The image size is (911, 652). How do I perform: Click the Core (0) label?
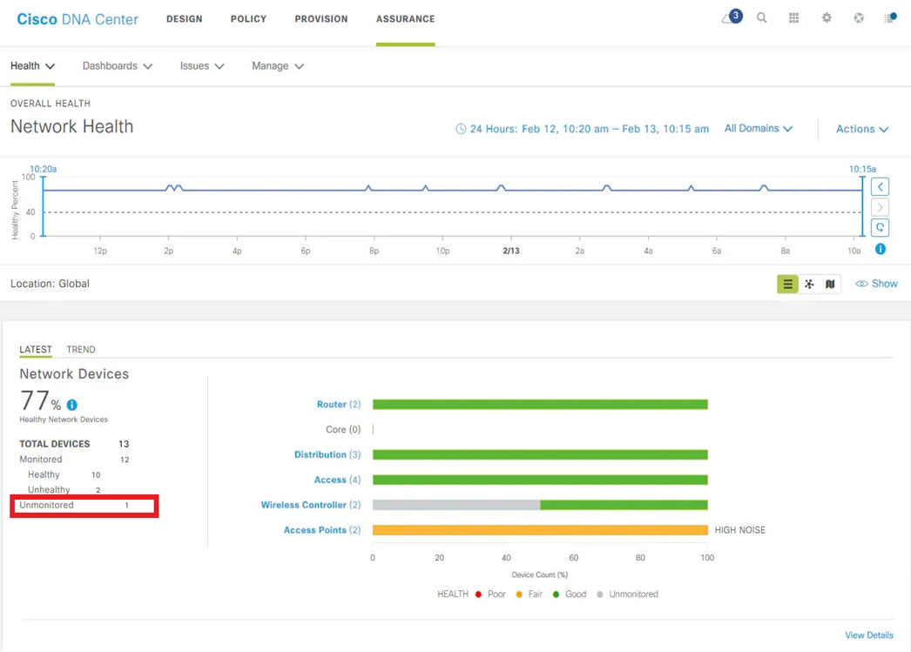tap(343, 430)
